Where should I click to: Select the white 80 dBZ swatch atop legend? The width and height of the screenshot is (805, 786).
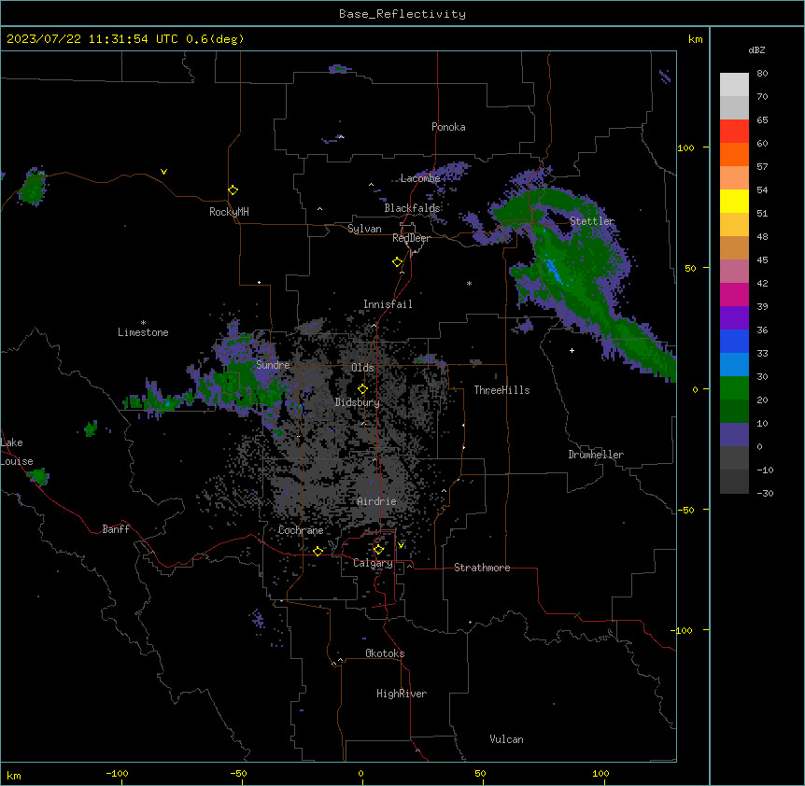(734, 85)
